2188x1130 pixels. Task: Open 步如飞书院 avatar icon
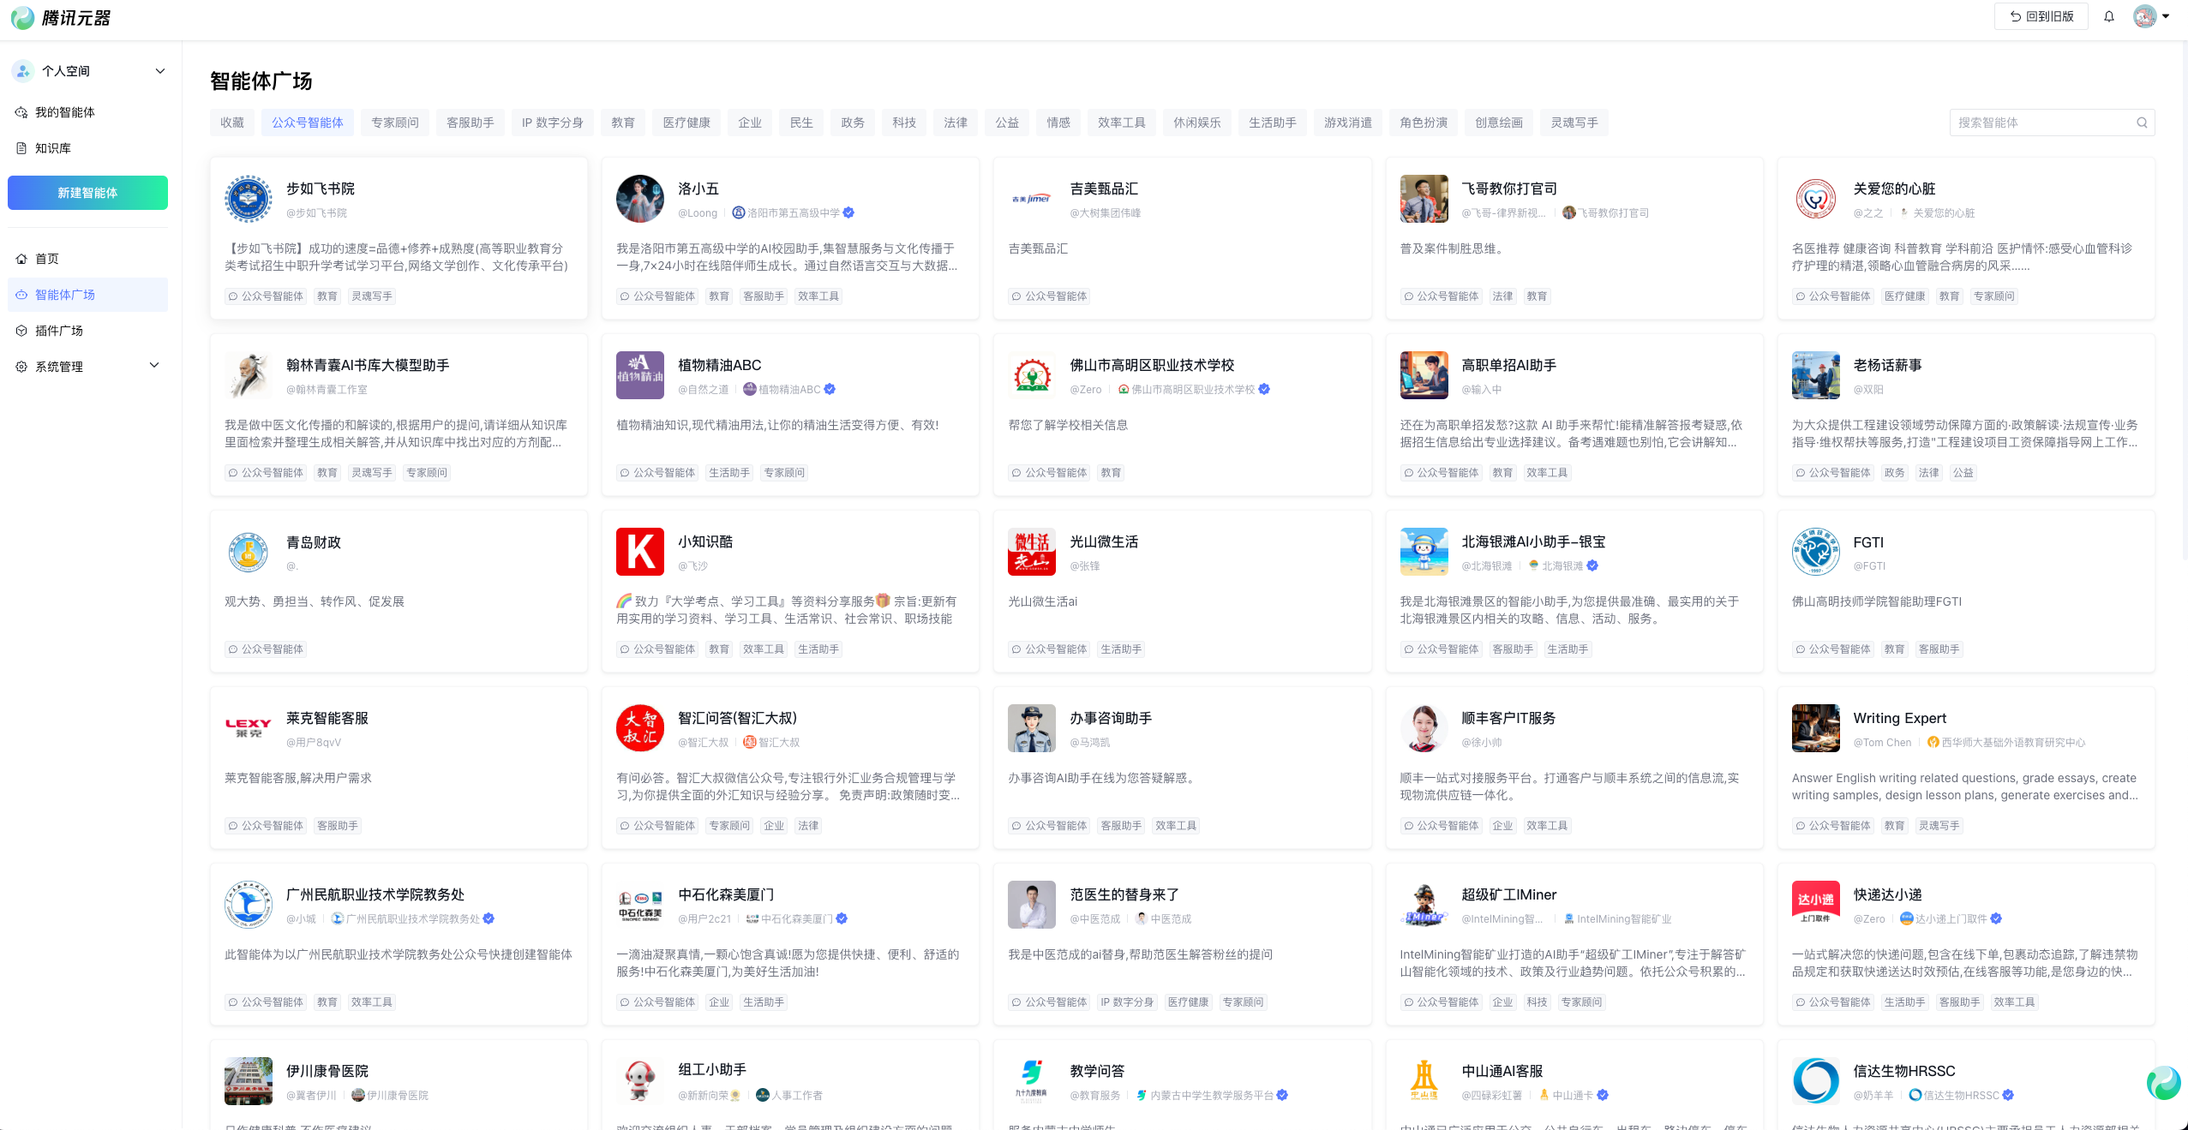248,199
